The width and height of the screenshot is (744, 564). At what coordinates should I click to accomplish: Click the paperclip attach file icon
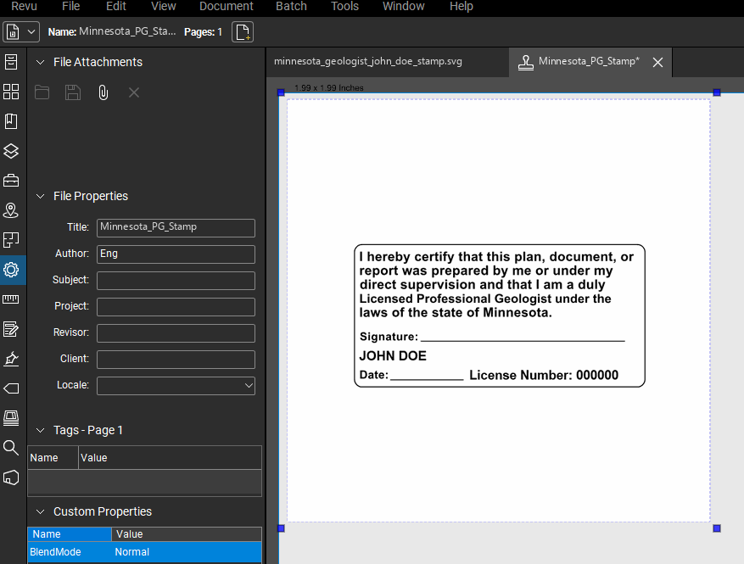[103, 92]
